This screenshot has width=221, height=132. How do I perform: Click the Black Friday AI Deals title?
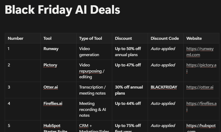pyautogui.click(x=62, y=10)
